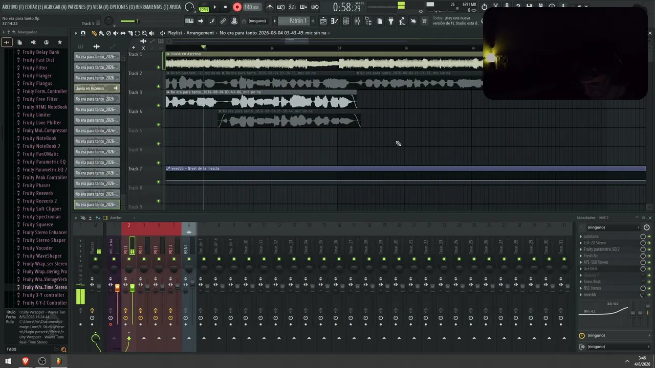Mute Track 3 using its green dot

(158, 105)
